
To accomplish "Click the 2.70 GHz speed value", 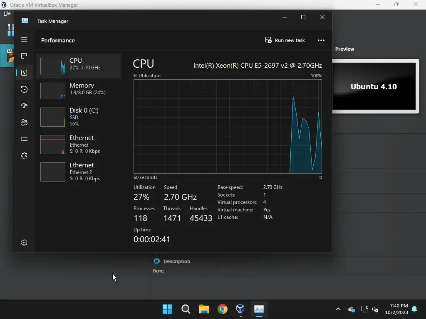I will [x=180, y=197].
